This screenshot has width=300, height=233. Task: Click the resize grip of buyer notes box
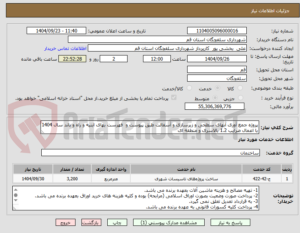point(14,208)
